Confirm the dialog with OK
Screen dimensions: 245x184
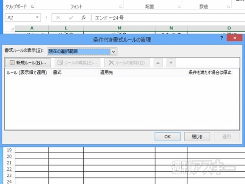pyautogui.click(x=167, y=137)
